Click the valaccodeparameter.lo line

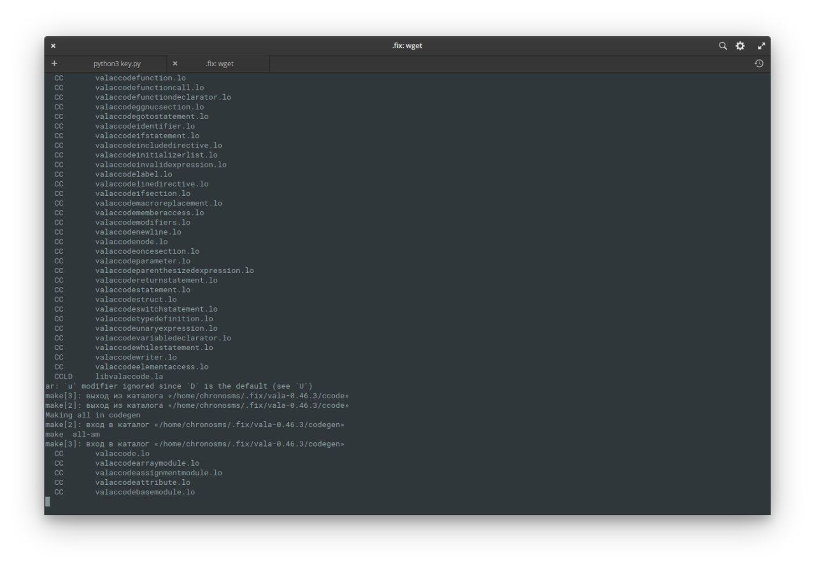coord(122,261)
